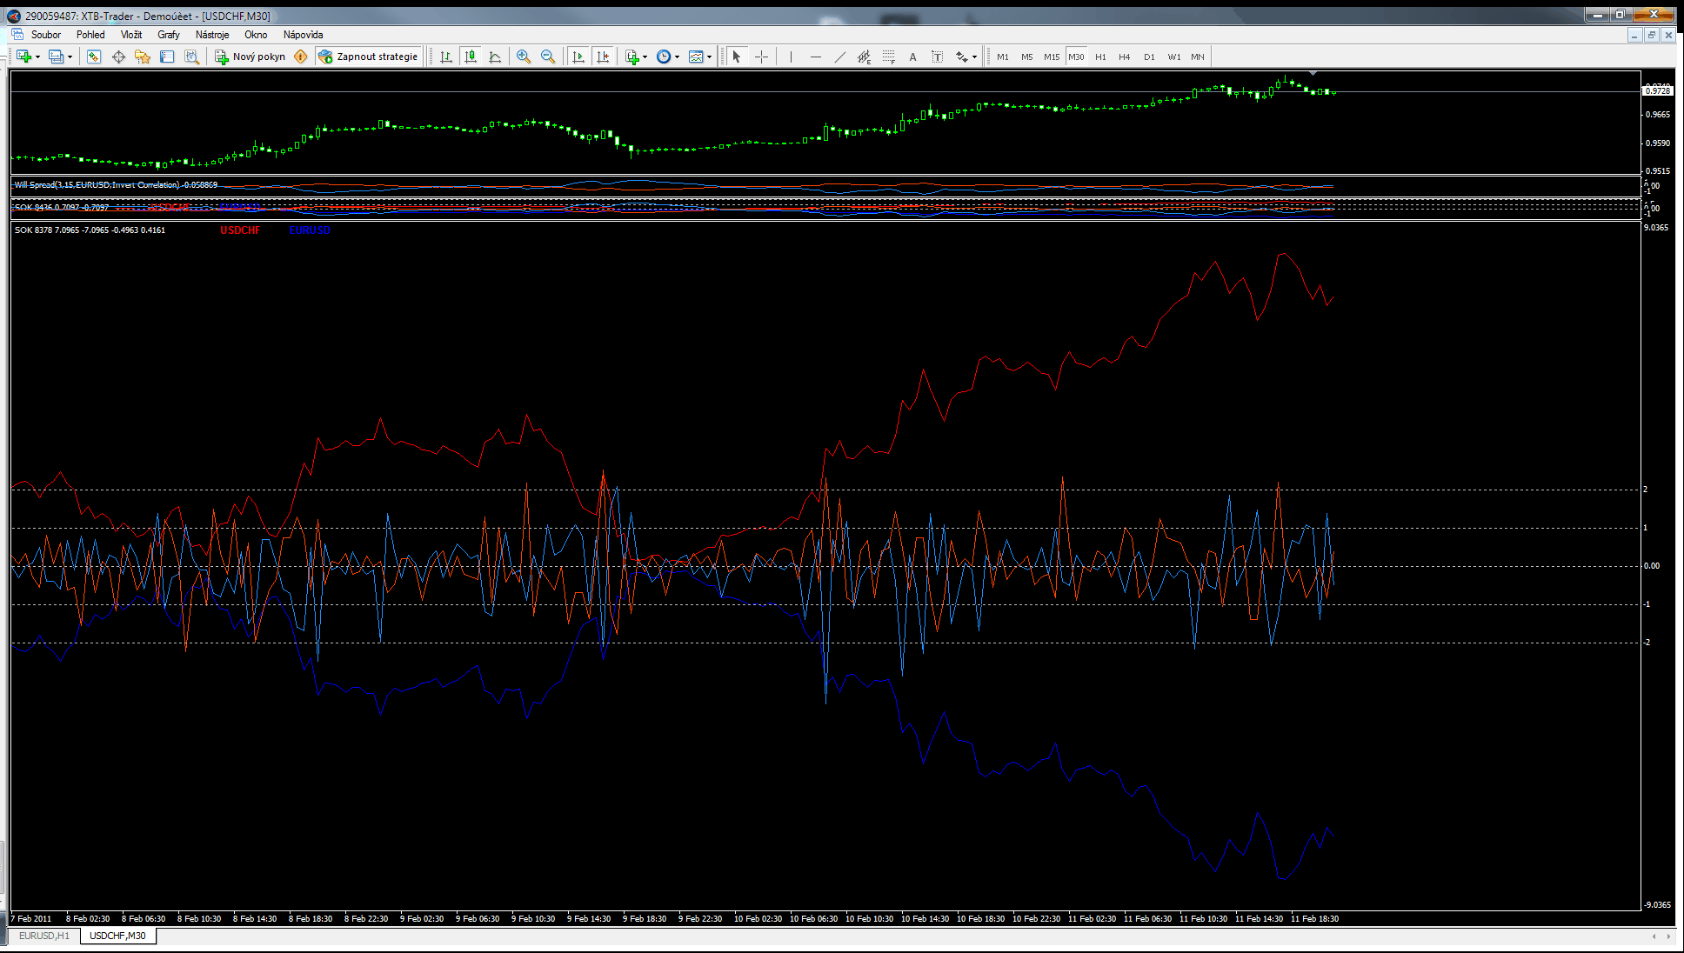Select text 'A' drawing tool
1684x953 pixels.
[x=912, y=57]
